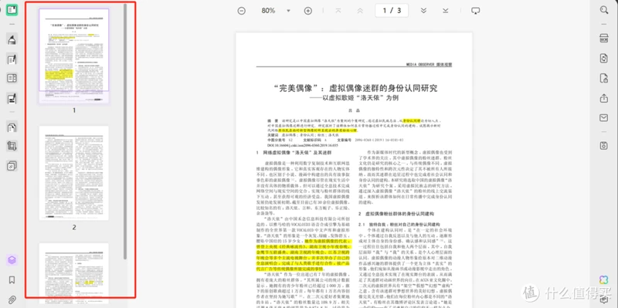Start slideshow presentation mode
The width and height of the screenshot is (618, 308).
click(476, 11)
